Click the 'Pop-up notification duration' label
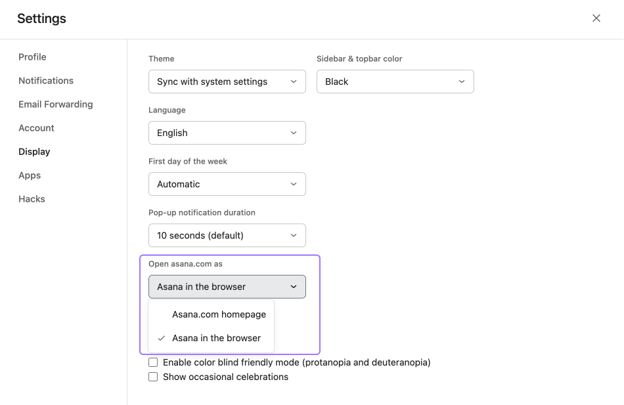Screen dimensions: 624x405 tap(202, 212)
